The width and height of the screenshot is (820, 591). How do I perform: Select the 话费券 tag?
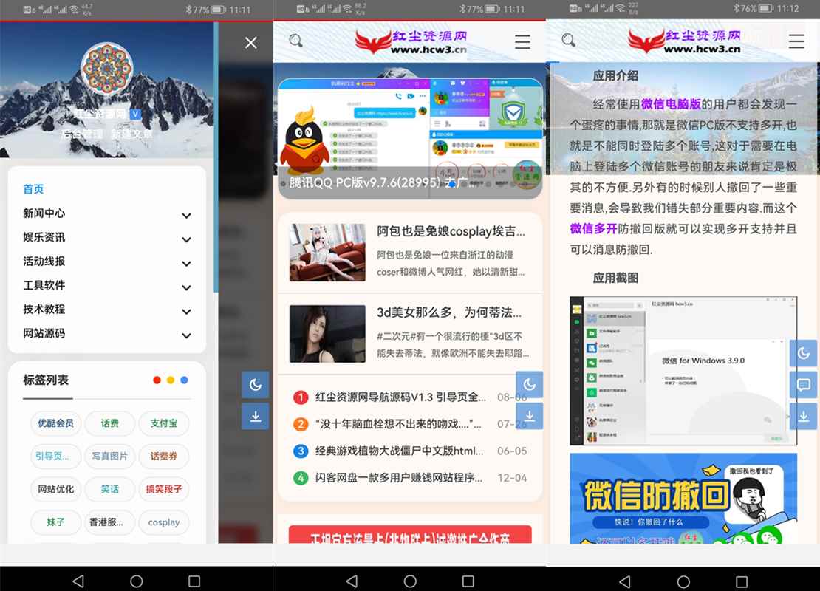point(164,456)
